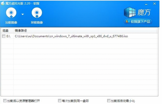Click the 加载镜像 load image disc icon
162x104 pixels.
coord(11,13)
